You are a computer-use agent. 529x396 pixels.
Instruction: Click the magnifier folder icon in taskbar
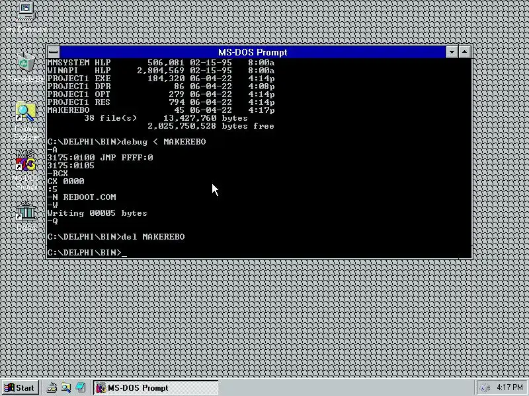(66, 388)
